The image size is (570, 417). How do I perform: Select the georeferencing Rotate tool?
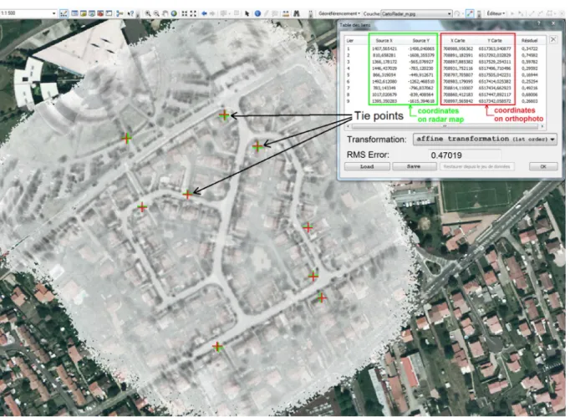click(x=457, y=13)
